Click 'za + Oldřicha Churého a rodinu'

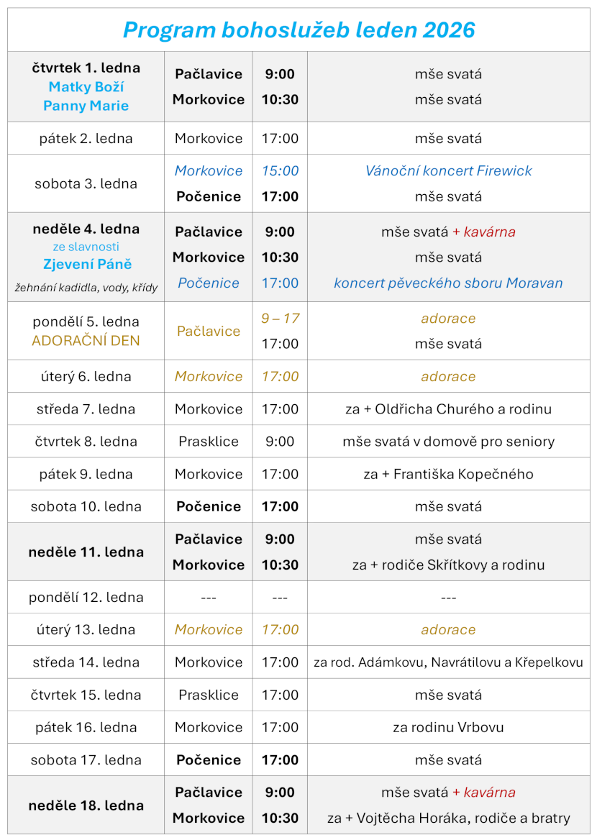point(448,409)
